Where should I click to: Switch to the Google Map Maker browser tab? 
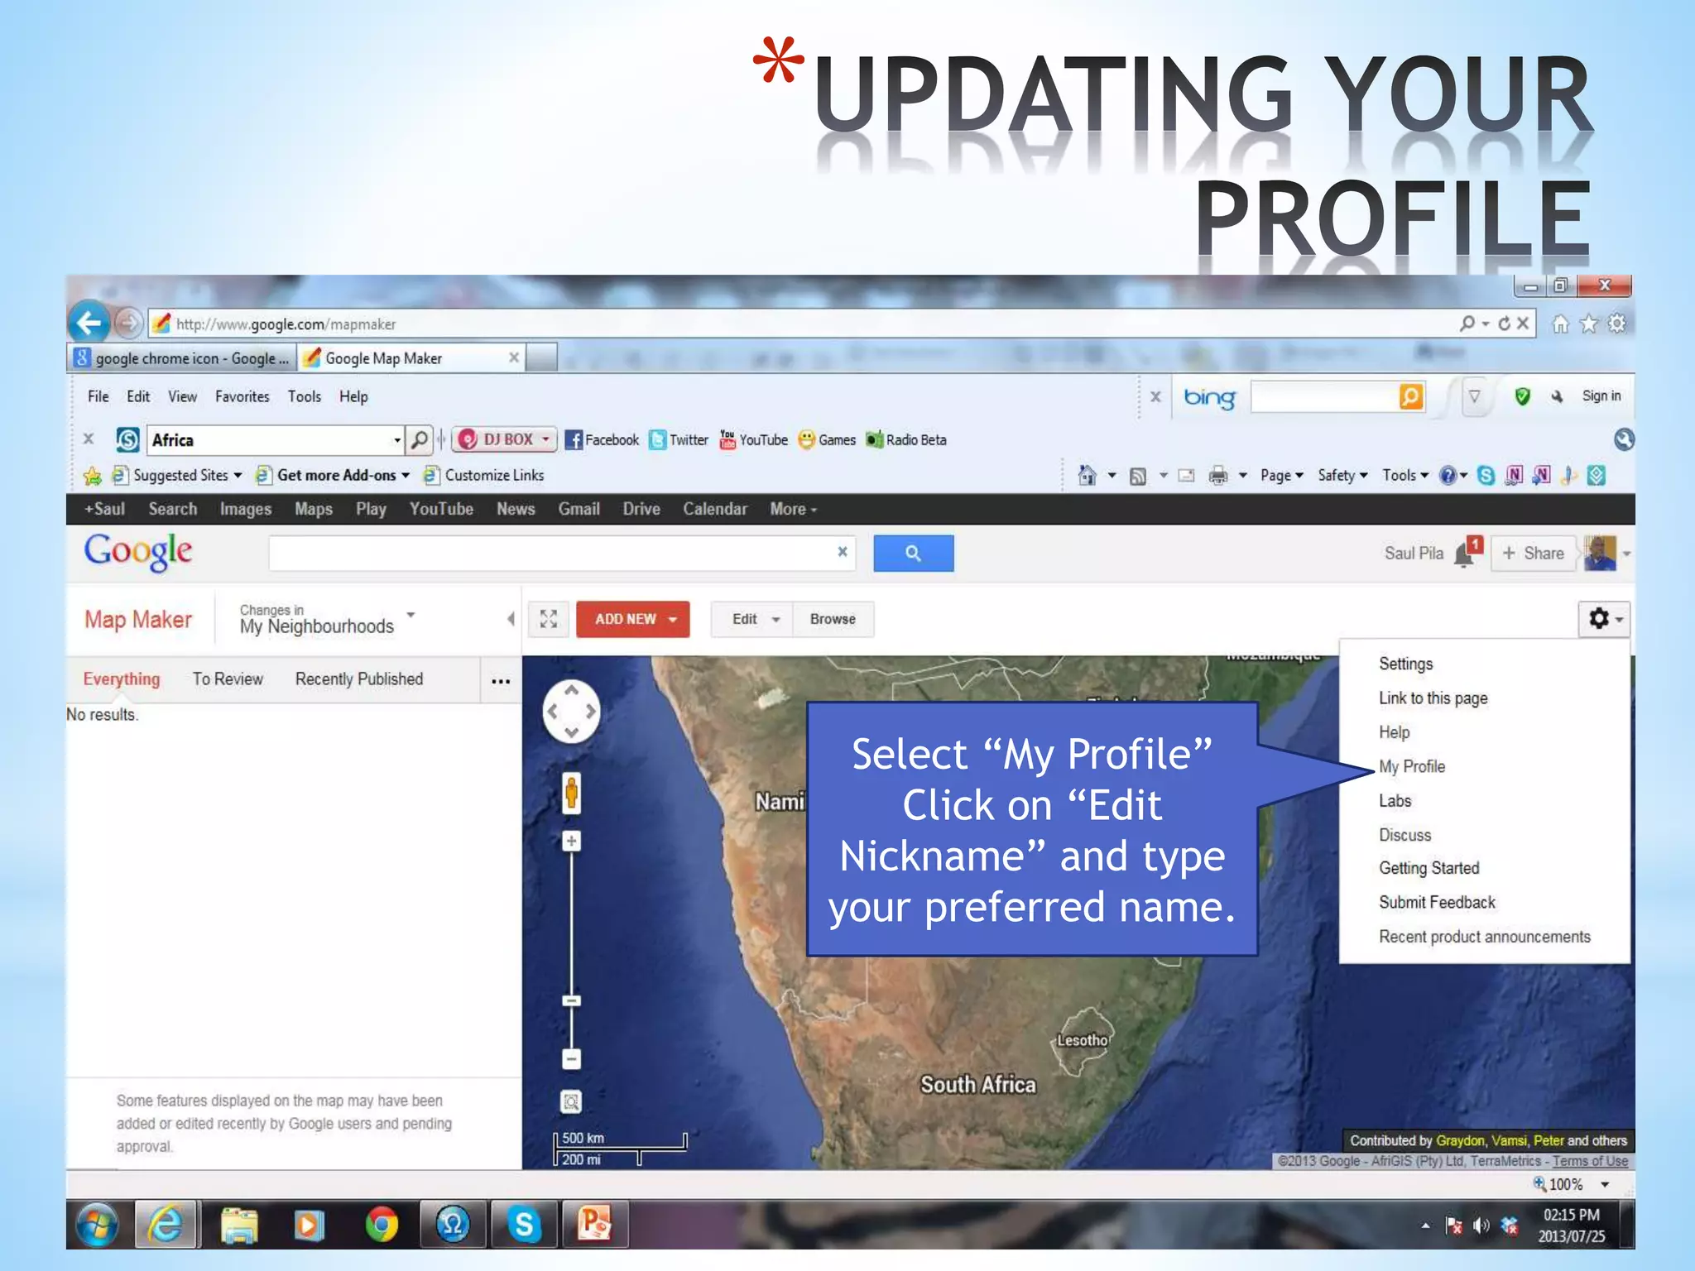coord(411,358)
